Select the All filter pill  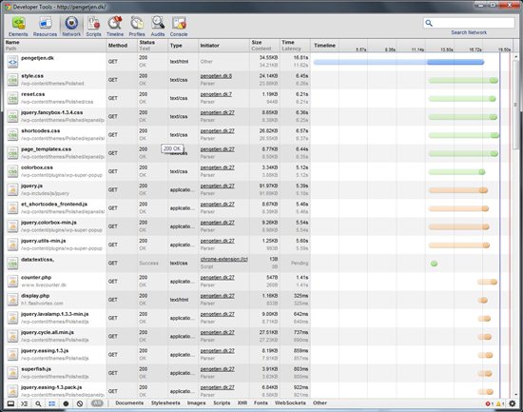tap(97, 403)
